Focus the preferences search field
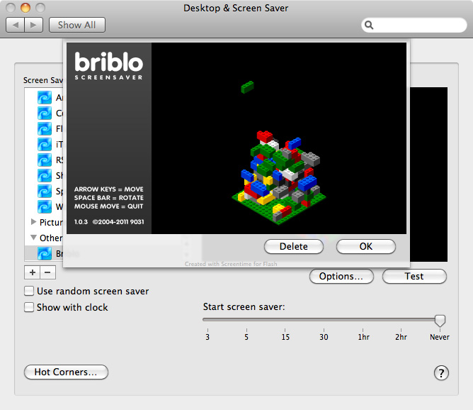Image resolution: width=473 pixels, height=410 pixels. click(x=414, y=25)
